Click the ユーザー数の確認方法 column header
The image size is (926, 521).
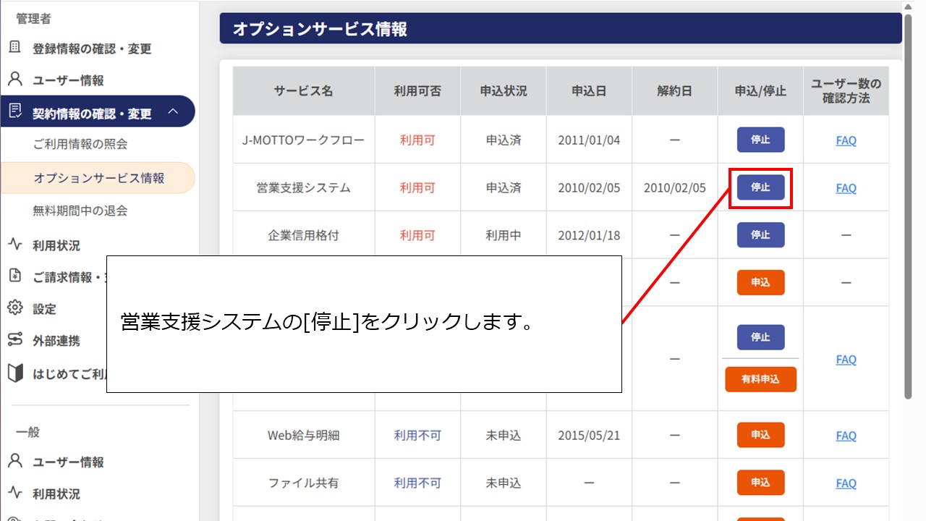click(x=846, y=91)
